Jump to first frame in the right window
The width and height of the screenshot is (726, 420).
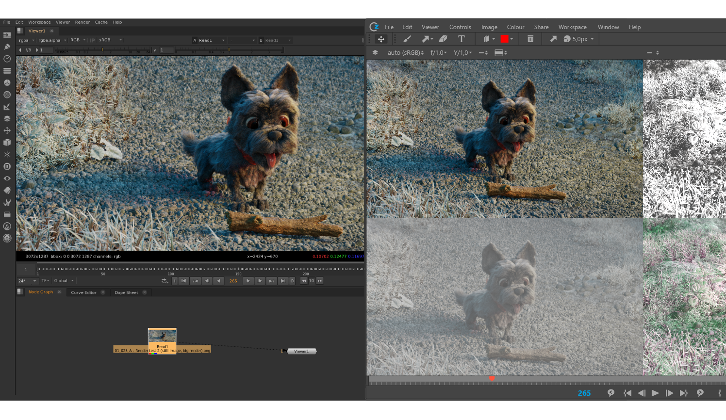coord(627,393)
